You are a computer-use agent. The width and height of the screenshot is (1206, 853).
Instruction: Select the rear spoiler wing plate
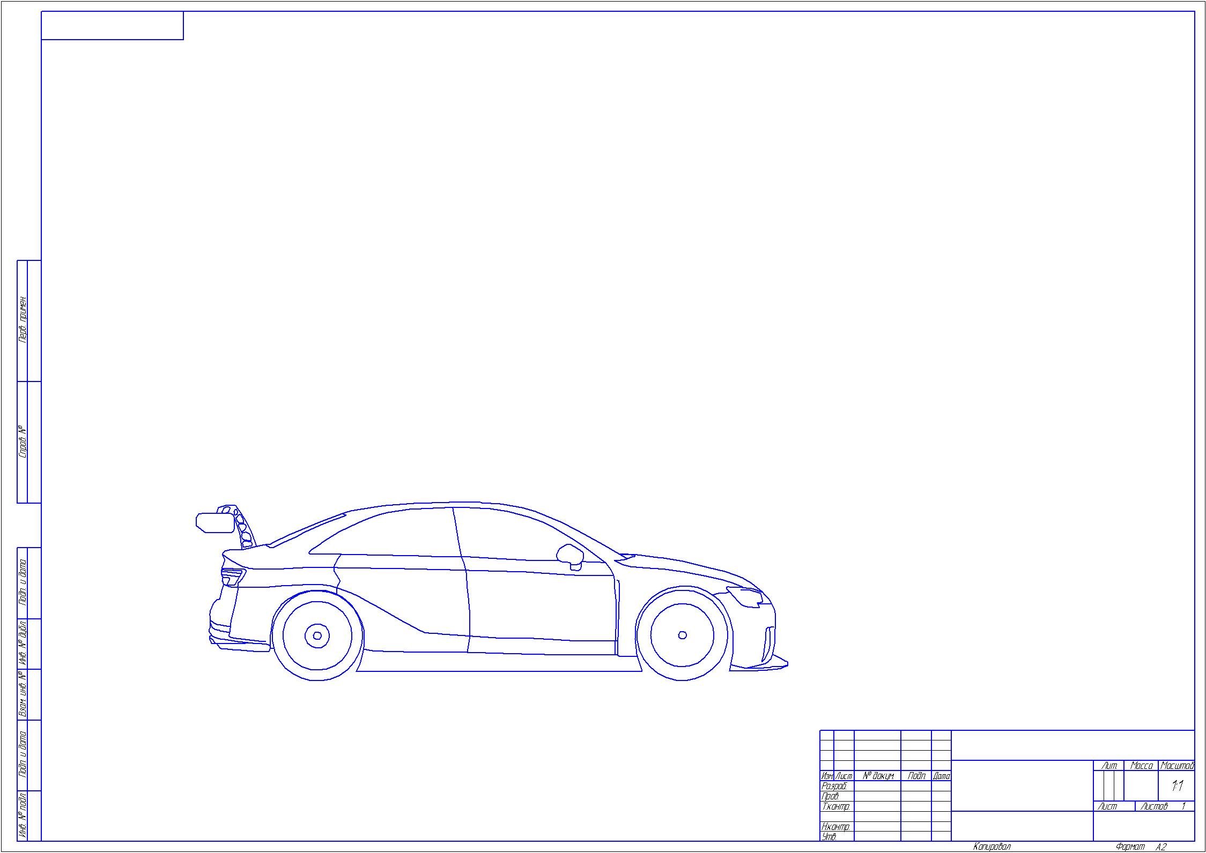click(215, 522)
